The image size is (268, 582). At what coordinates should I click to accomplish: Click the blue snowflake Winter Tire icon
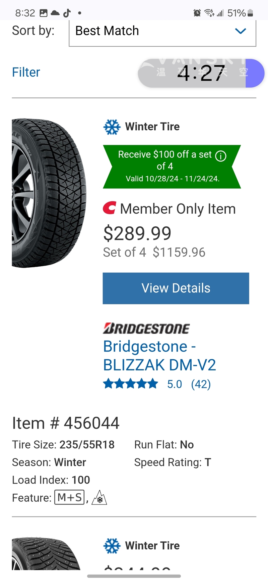click(112, 127)
